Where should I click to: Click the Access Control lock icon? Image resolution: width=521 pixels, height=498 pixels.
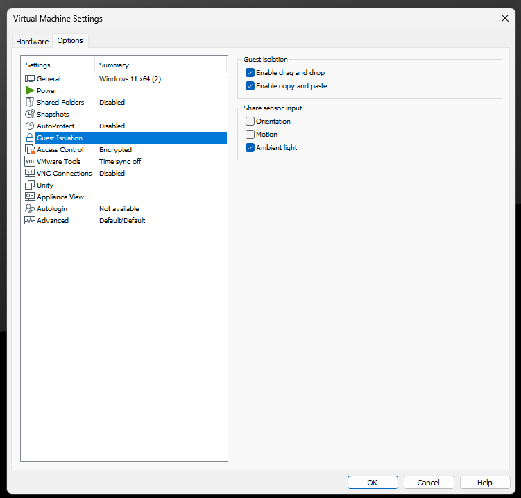click(x=29, y=150)
